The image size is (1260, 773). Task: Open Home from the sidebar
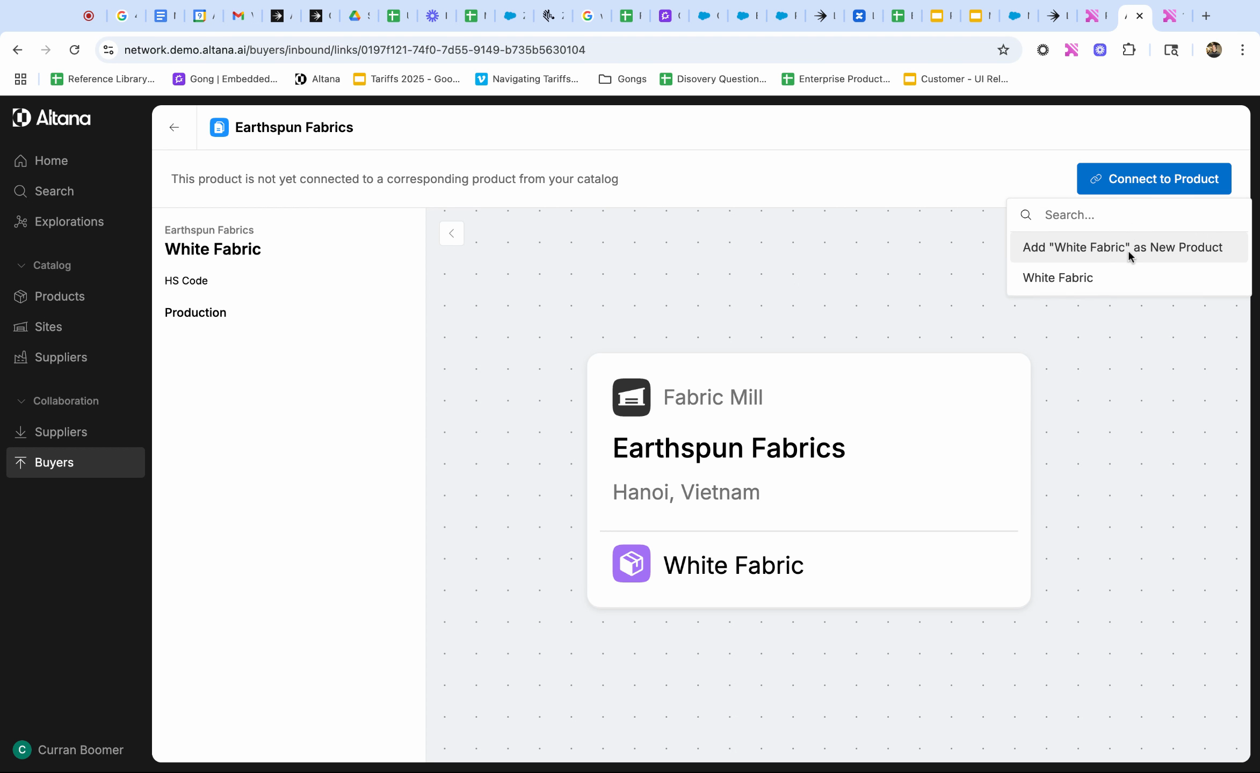click(x=51, y=161)
